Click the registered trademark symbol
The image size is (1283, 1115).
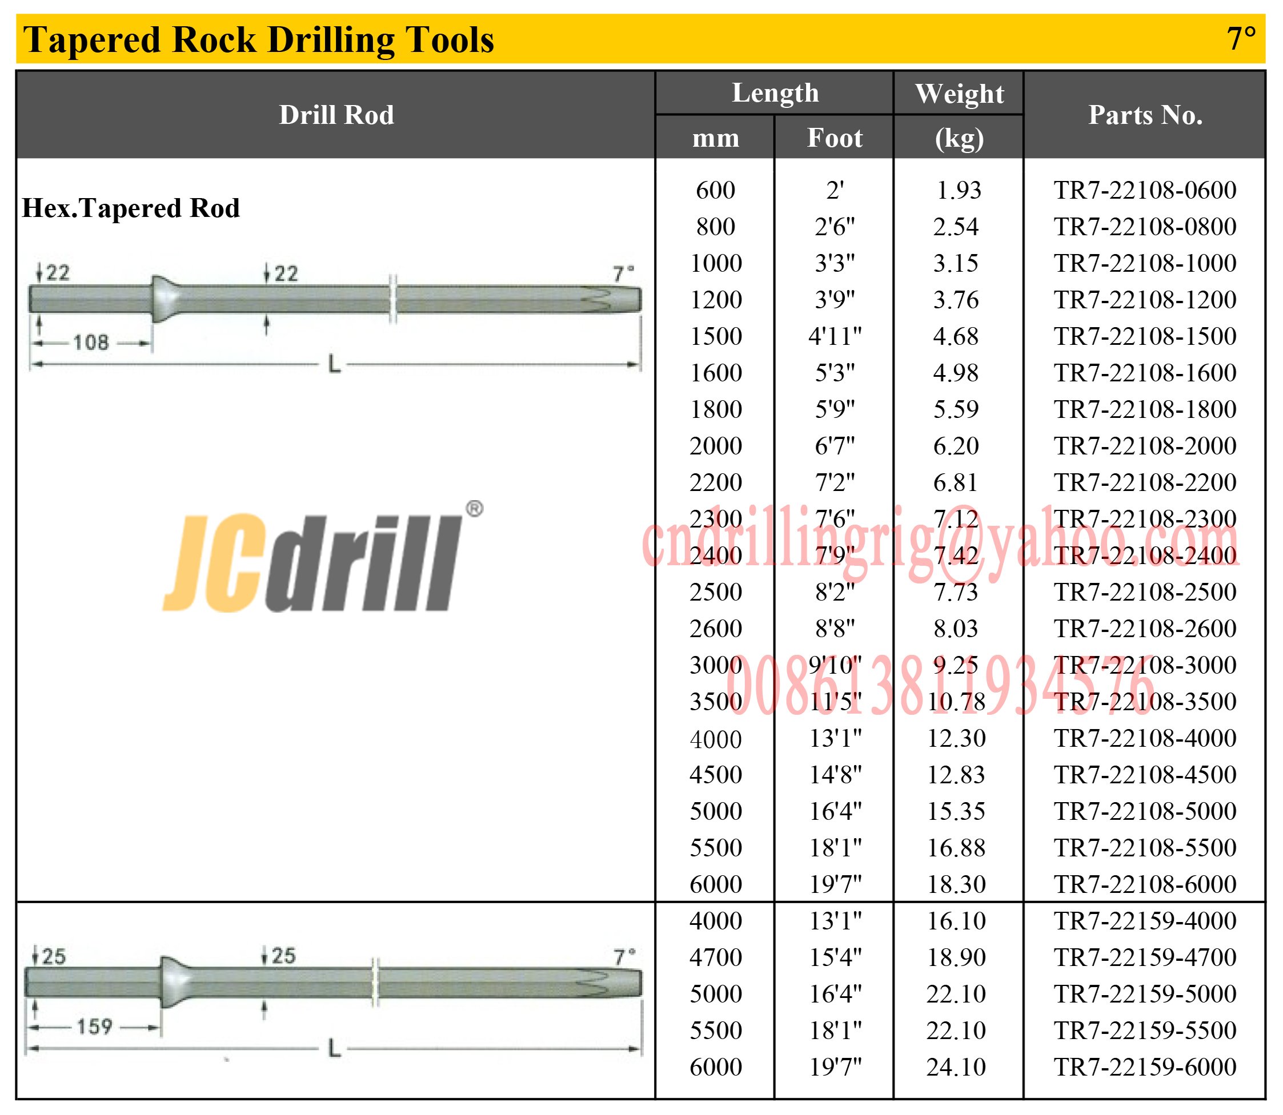click(x=474, y=509)
